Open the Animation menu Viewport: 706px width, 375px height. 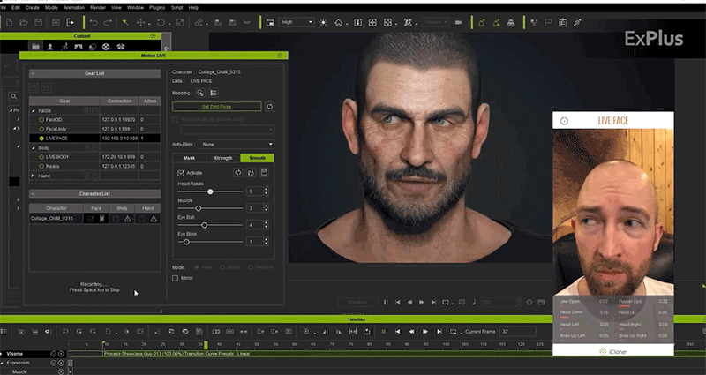pyautogui.click(x=74, y=8)
